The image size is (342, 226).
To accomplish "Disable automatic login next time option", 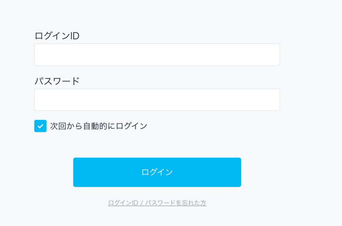I will pyautogui.click(x=40, y=126).
